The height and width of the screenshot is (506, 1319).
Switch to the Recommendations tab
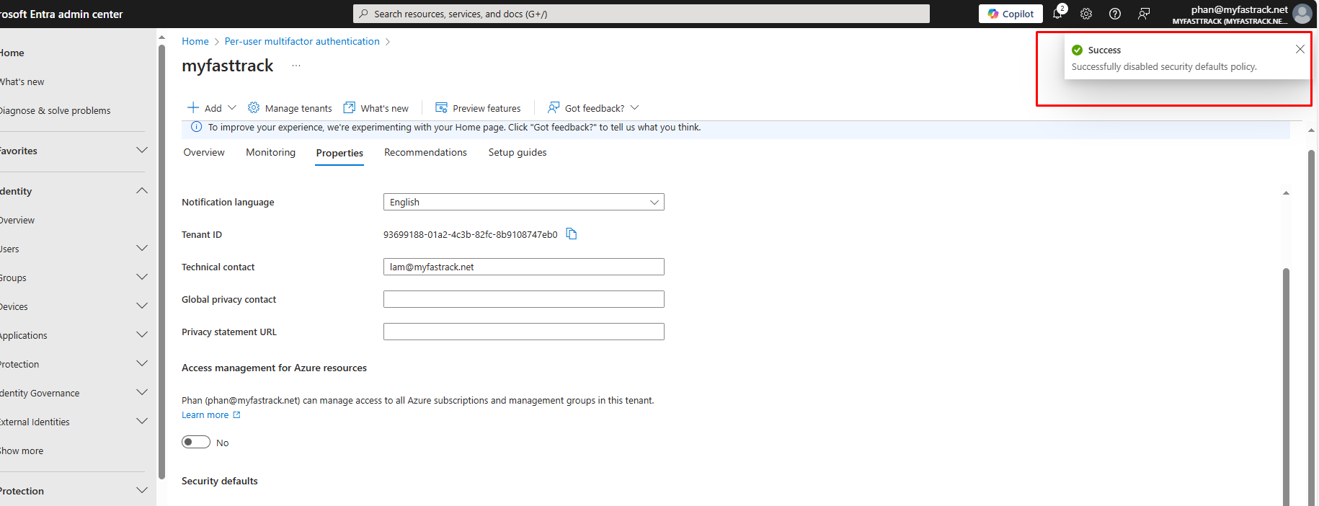(425, 152)
